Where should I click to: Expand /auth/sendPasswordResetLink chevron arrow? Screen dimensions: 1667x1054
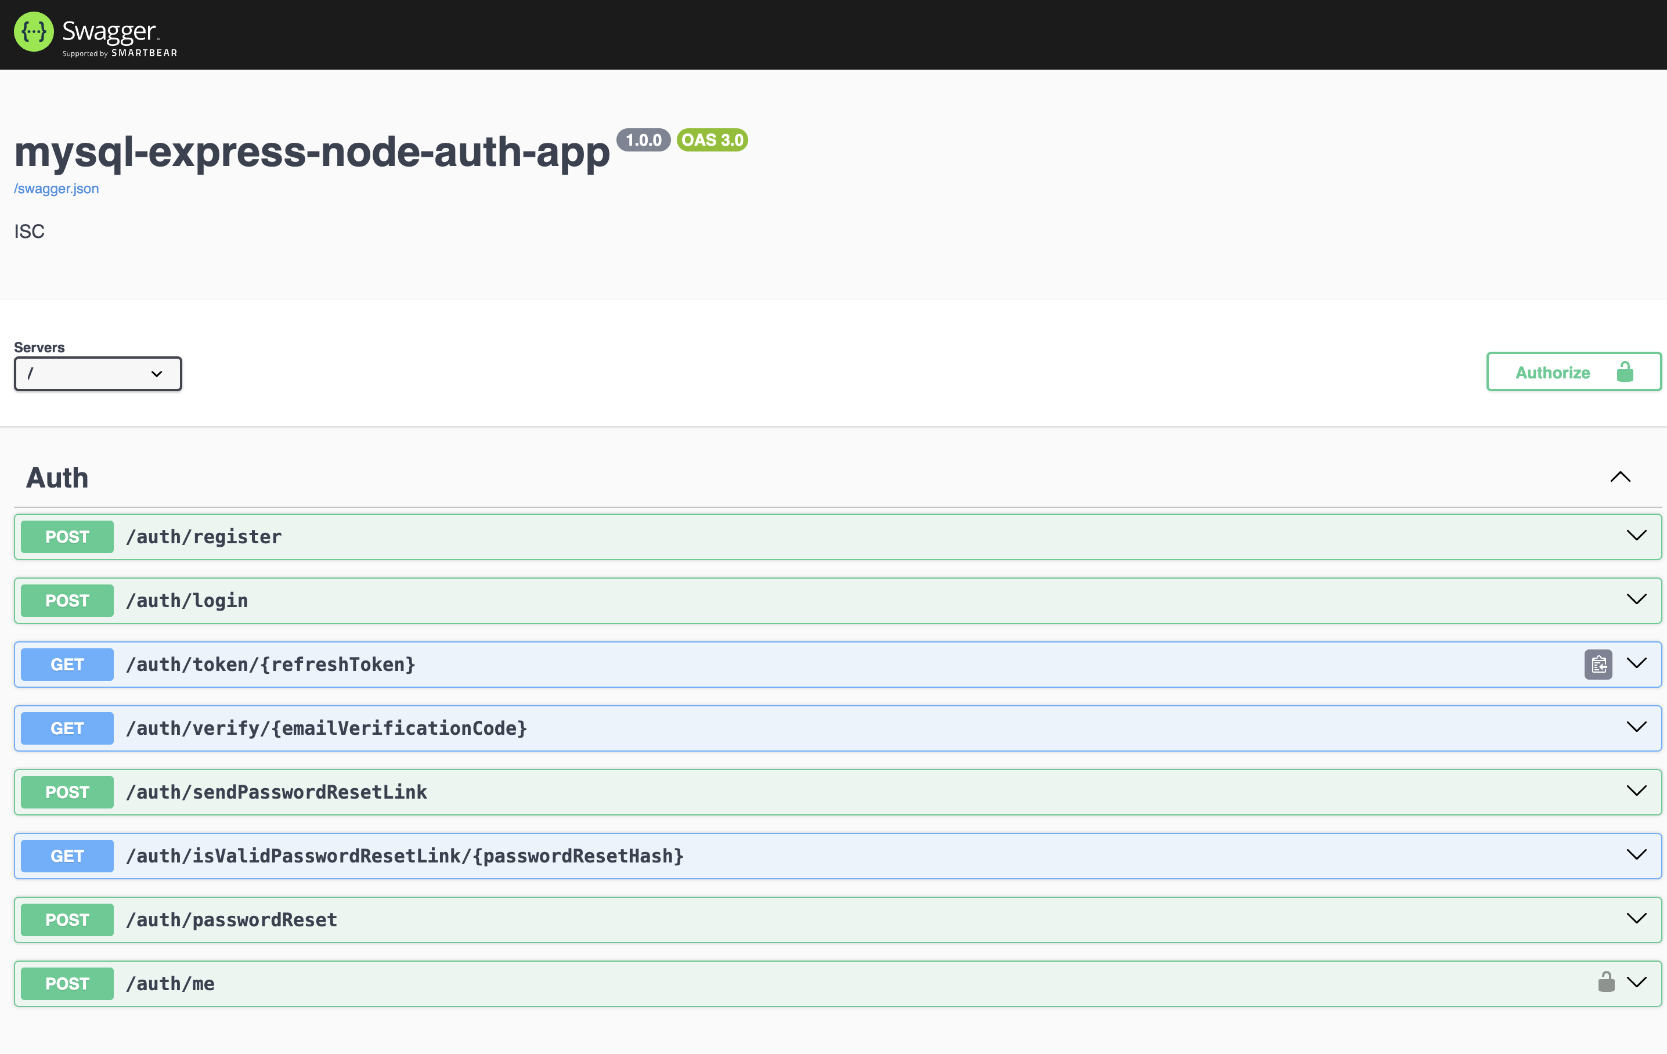click(1636, 791)
